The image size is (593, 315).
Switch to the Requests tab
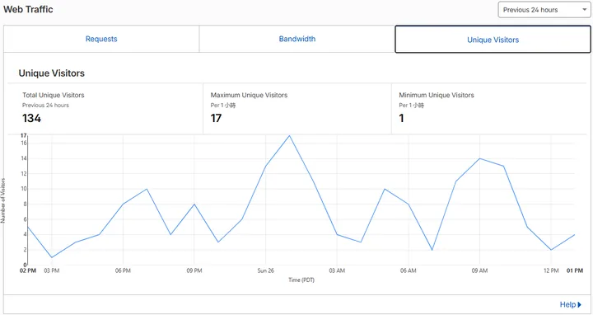point(101,39)
